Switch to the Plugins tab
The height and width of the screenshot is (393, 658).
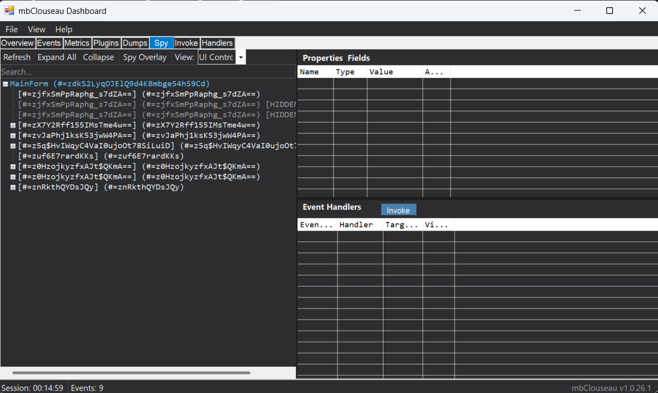pyautogui.click(x=106, y=43)
